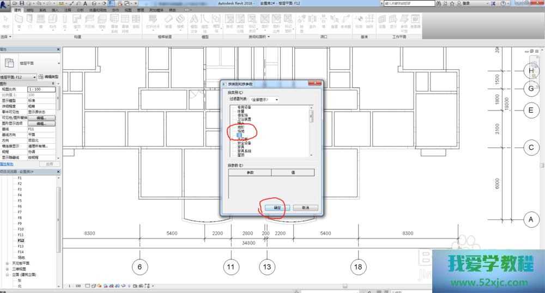Click the view scale 1 : 100 field
The image size is (545, 293).
pos(43,89)
